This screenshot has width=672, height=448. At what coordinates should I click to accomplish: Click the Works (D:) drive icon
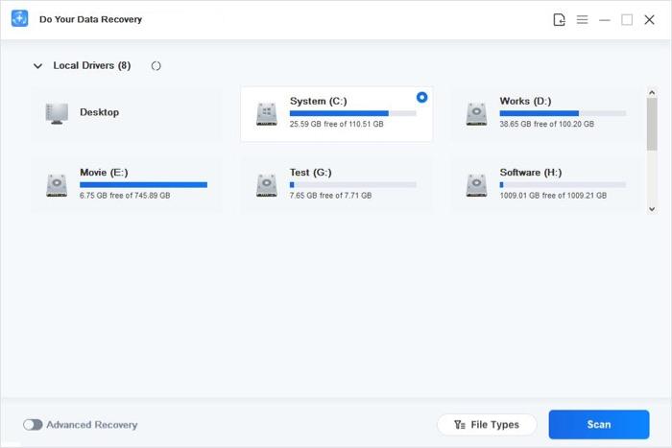(x=476, y=114)
